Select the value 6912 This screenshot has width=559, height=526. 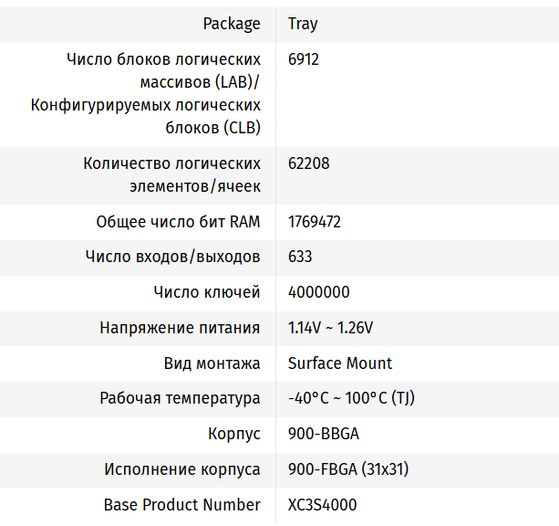304,59
